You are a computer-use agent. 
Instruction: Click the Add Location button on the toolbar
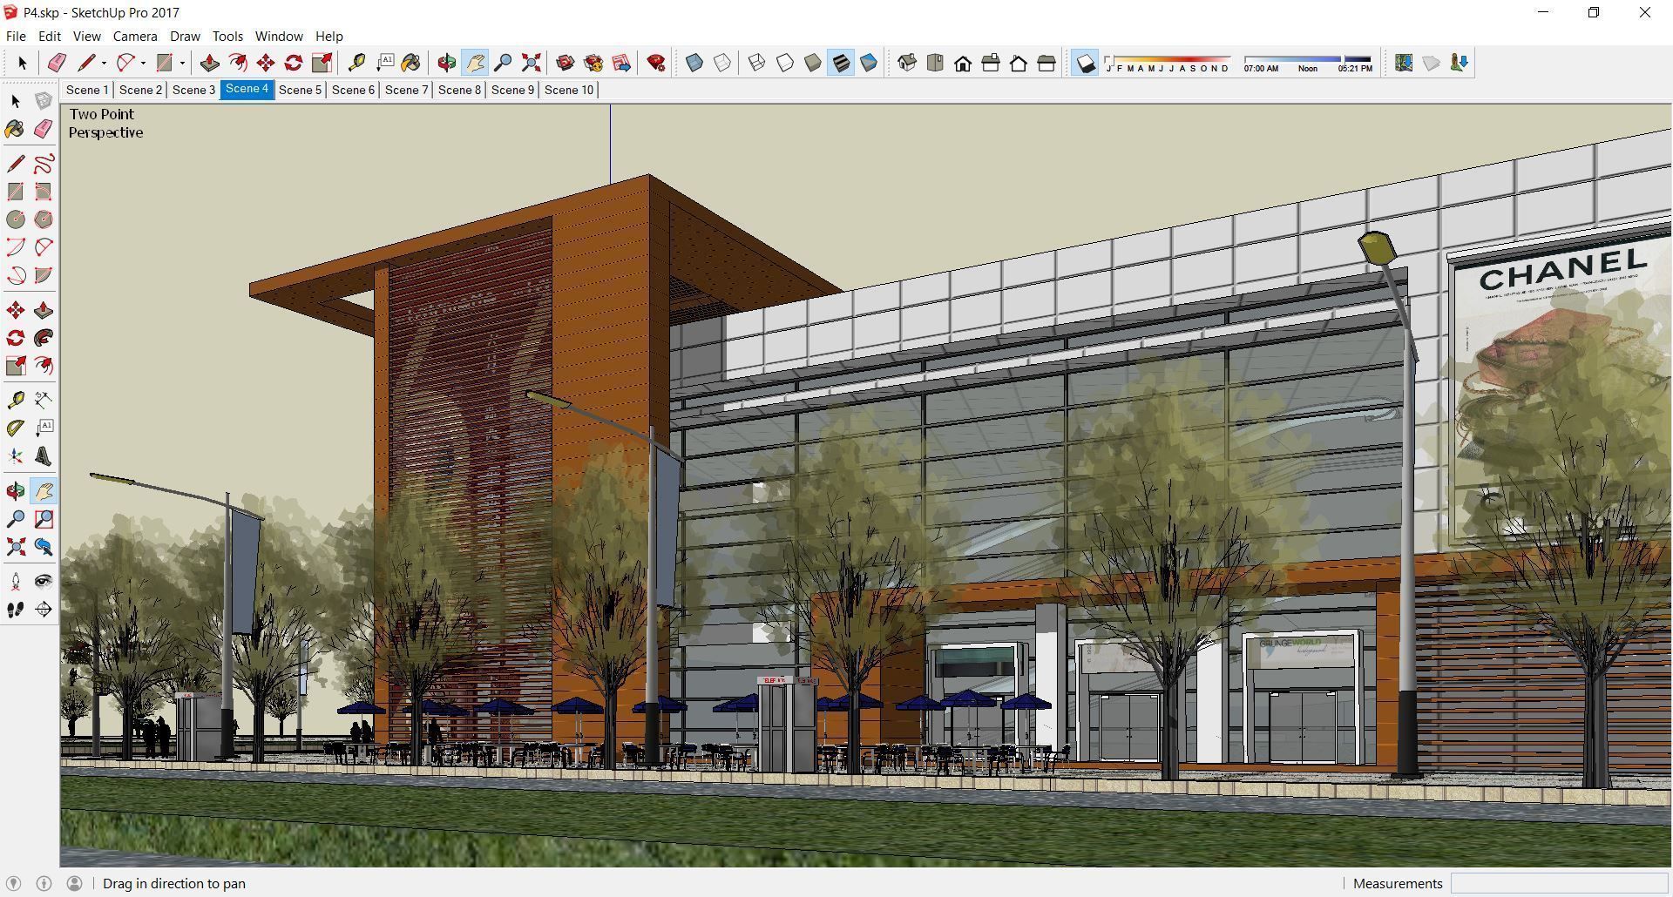tap(1403, 62)
